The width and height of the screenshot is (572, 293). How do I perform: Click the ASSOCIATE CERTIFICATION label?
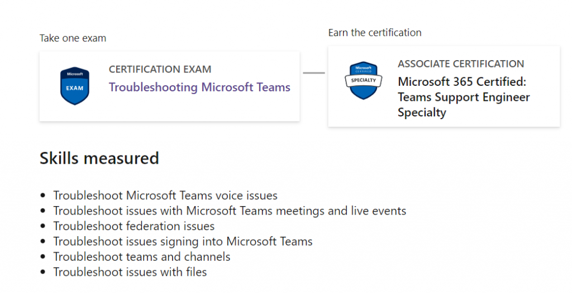point(461,64)
